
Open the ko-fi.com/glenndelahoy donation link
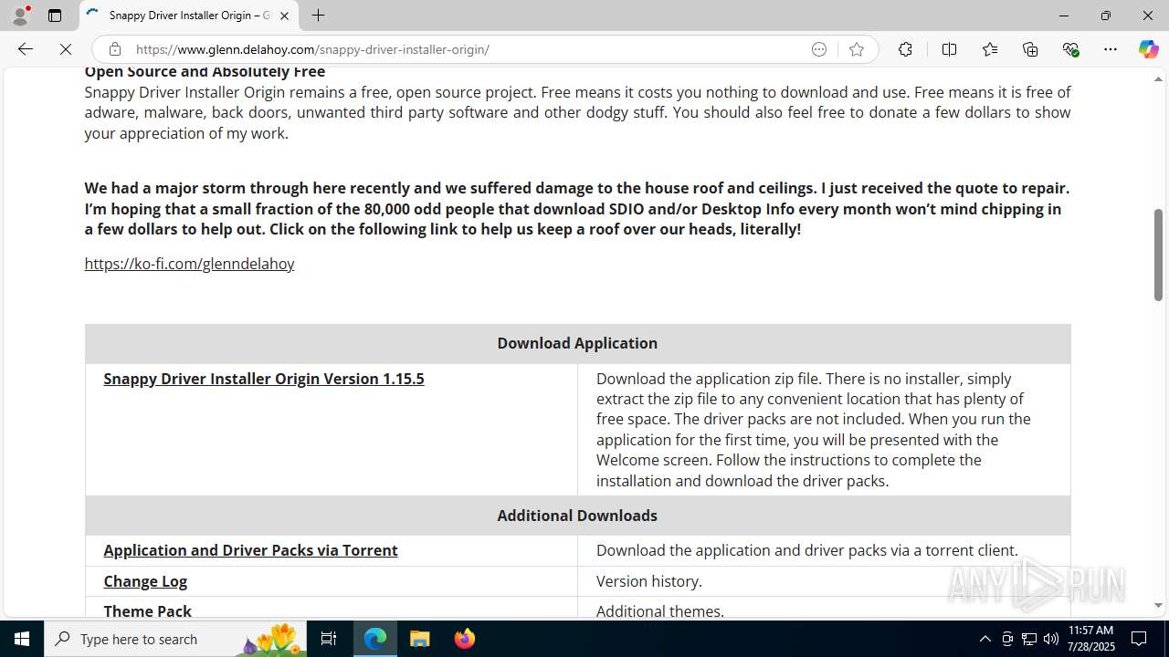coord(189,264)
